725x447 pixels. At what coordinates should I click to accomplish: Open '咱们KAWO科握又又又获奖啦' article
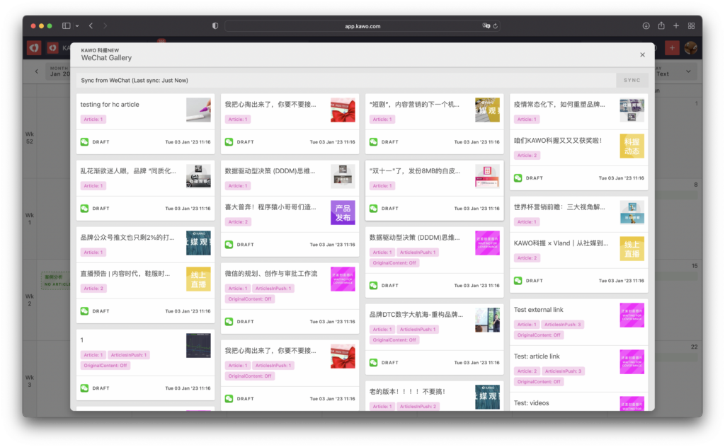[x=558, y=140]
